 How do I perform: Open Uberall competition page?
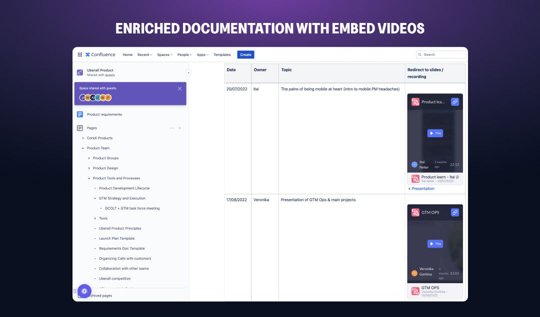coord(114,279)
